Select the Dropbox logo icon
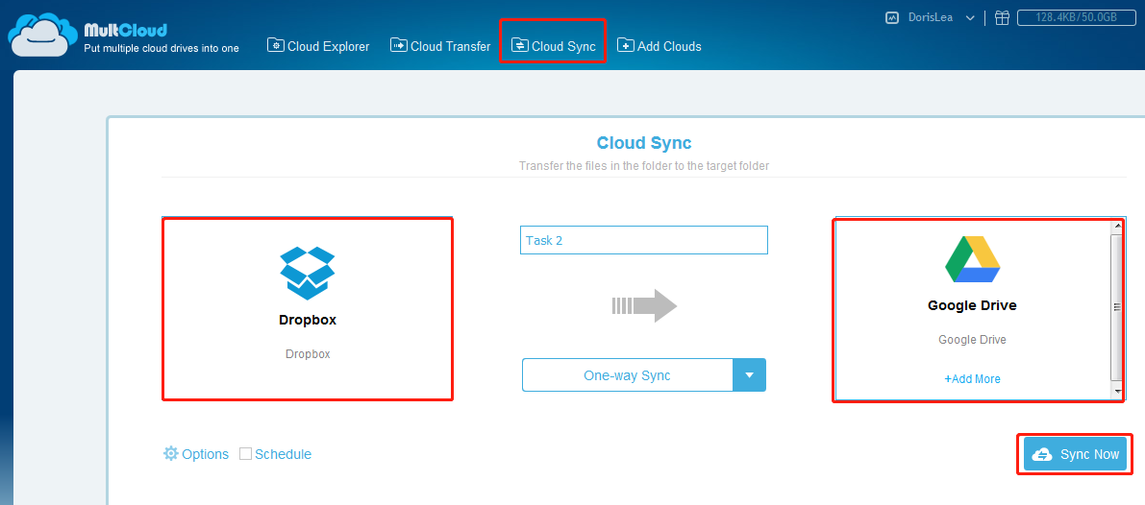This screenshot has height=505, width=1145. pyautogui.click(x=308, y=273)
